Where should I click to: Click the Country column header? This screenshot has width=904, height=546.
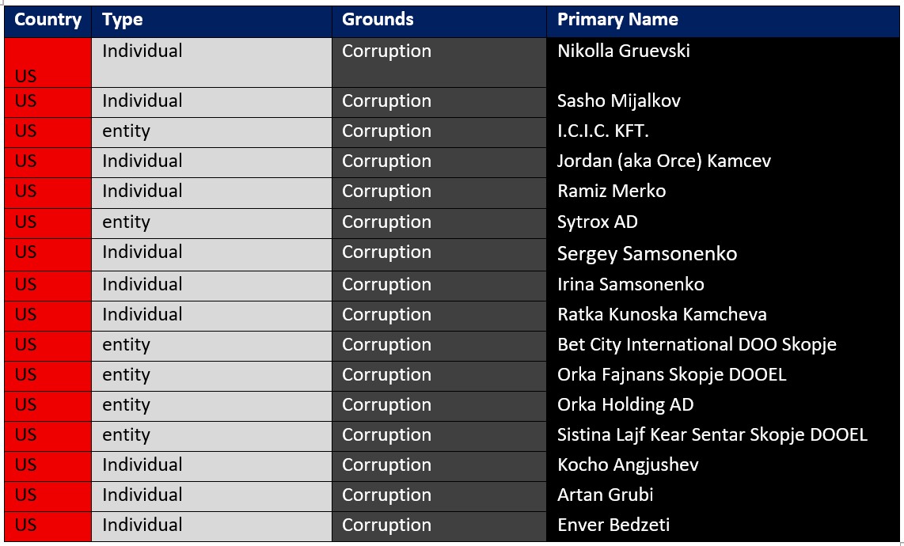coord(47,21)
